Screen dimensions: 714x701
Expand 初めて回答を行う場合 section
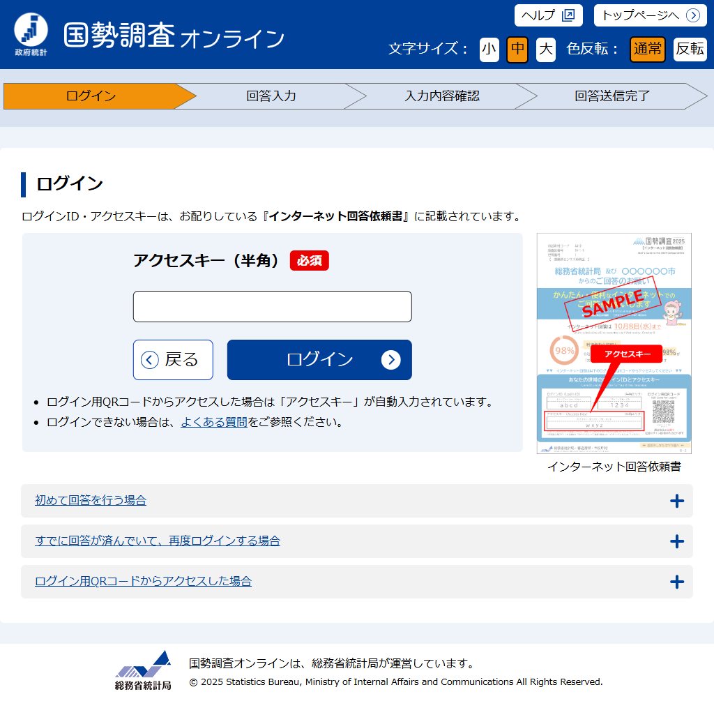[91, 501]
